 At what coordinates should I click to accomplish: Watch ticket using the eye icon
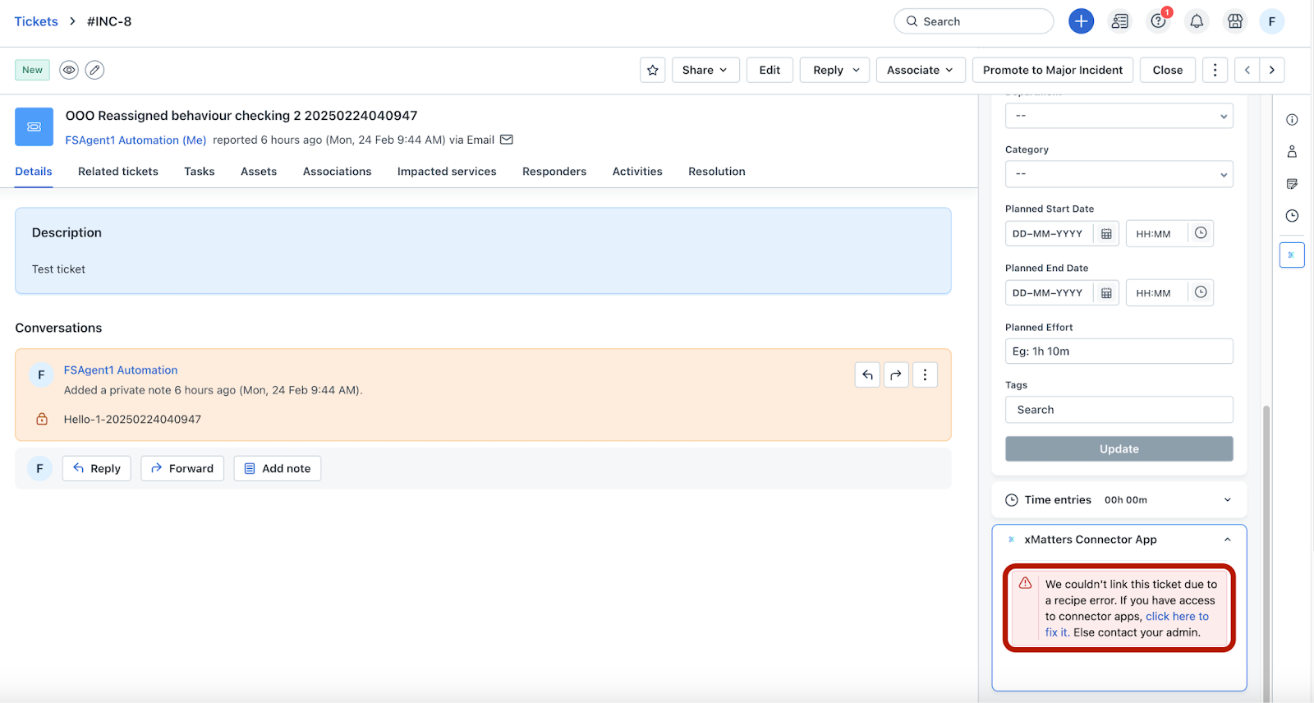point(69,70)
